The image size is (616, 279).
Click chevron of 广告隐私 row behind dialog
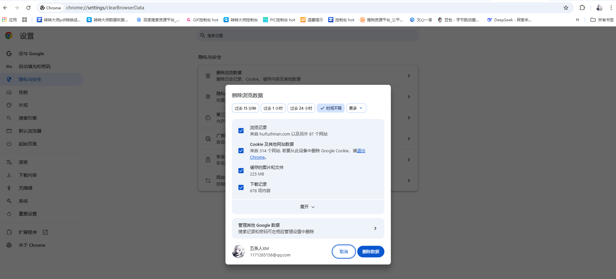[409, 139]
